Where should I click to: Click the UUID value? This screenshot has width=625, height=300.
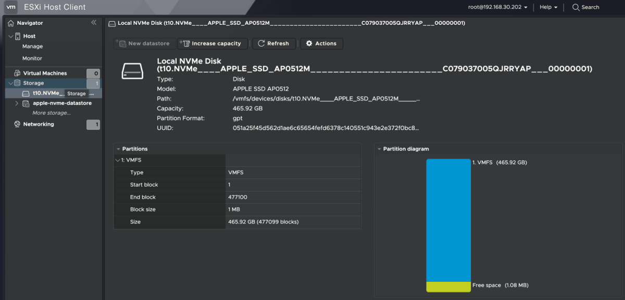click(x=326, y=128)
